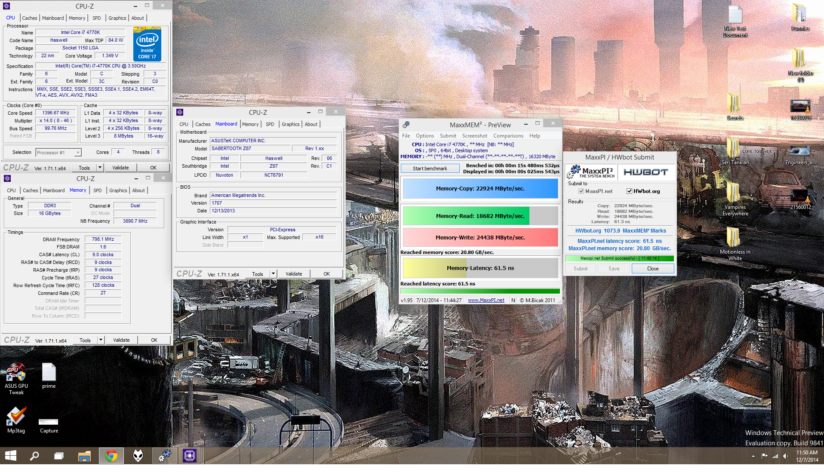Click Start benchmark in MaxxMEM
The width and height of the screenshot is (824, 472).
tap(430, 169)
